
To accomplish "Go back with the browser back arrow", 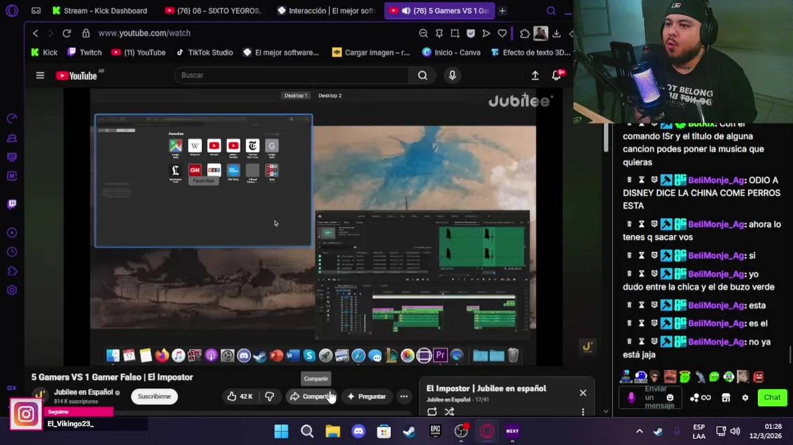I will click(x=35, y=33).
